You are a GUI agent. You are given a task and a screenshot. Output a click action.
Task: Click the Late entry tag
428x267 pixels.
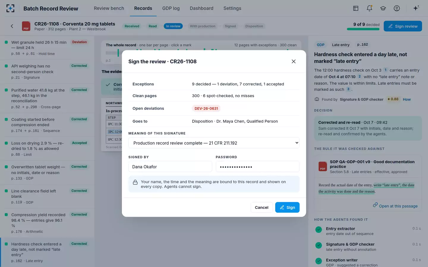(341, 45)
